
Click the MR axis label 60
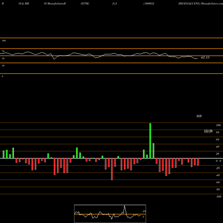(217, 140)
